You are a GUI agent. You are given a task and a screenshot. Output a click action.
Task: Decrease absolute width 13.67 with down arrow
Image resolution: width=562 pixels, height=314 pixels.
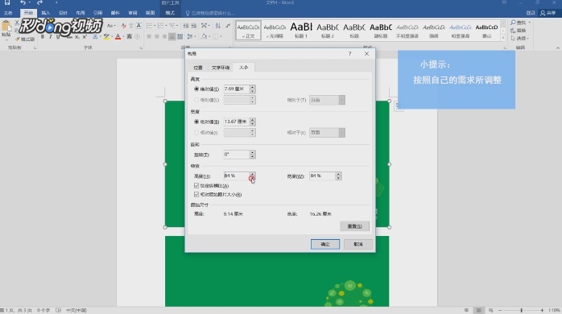click(x=252, y=124)
